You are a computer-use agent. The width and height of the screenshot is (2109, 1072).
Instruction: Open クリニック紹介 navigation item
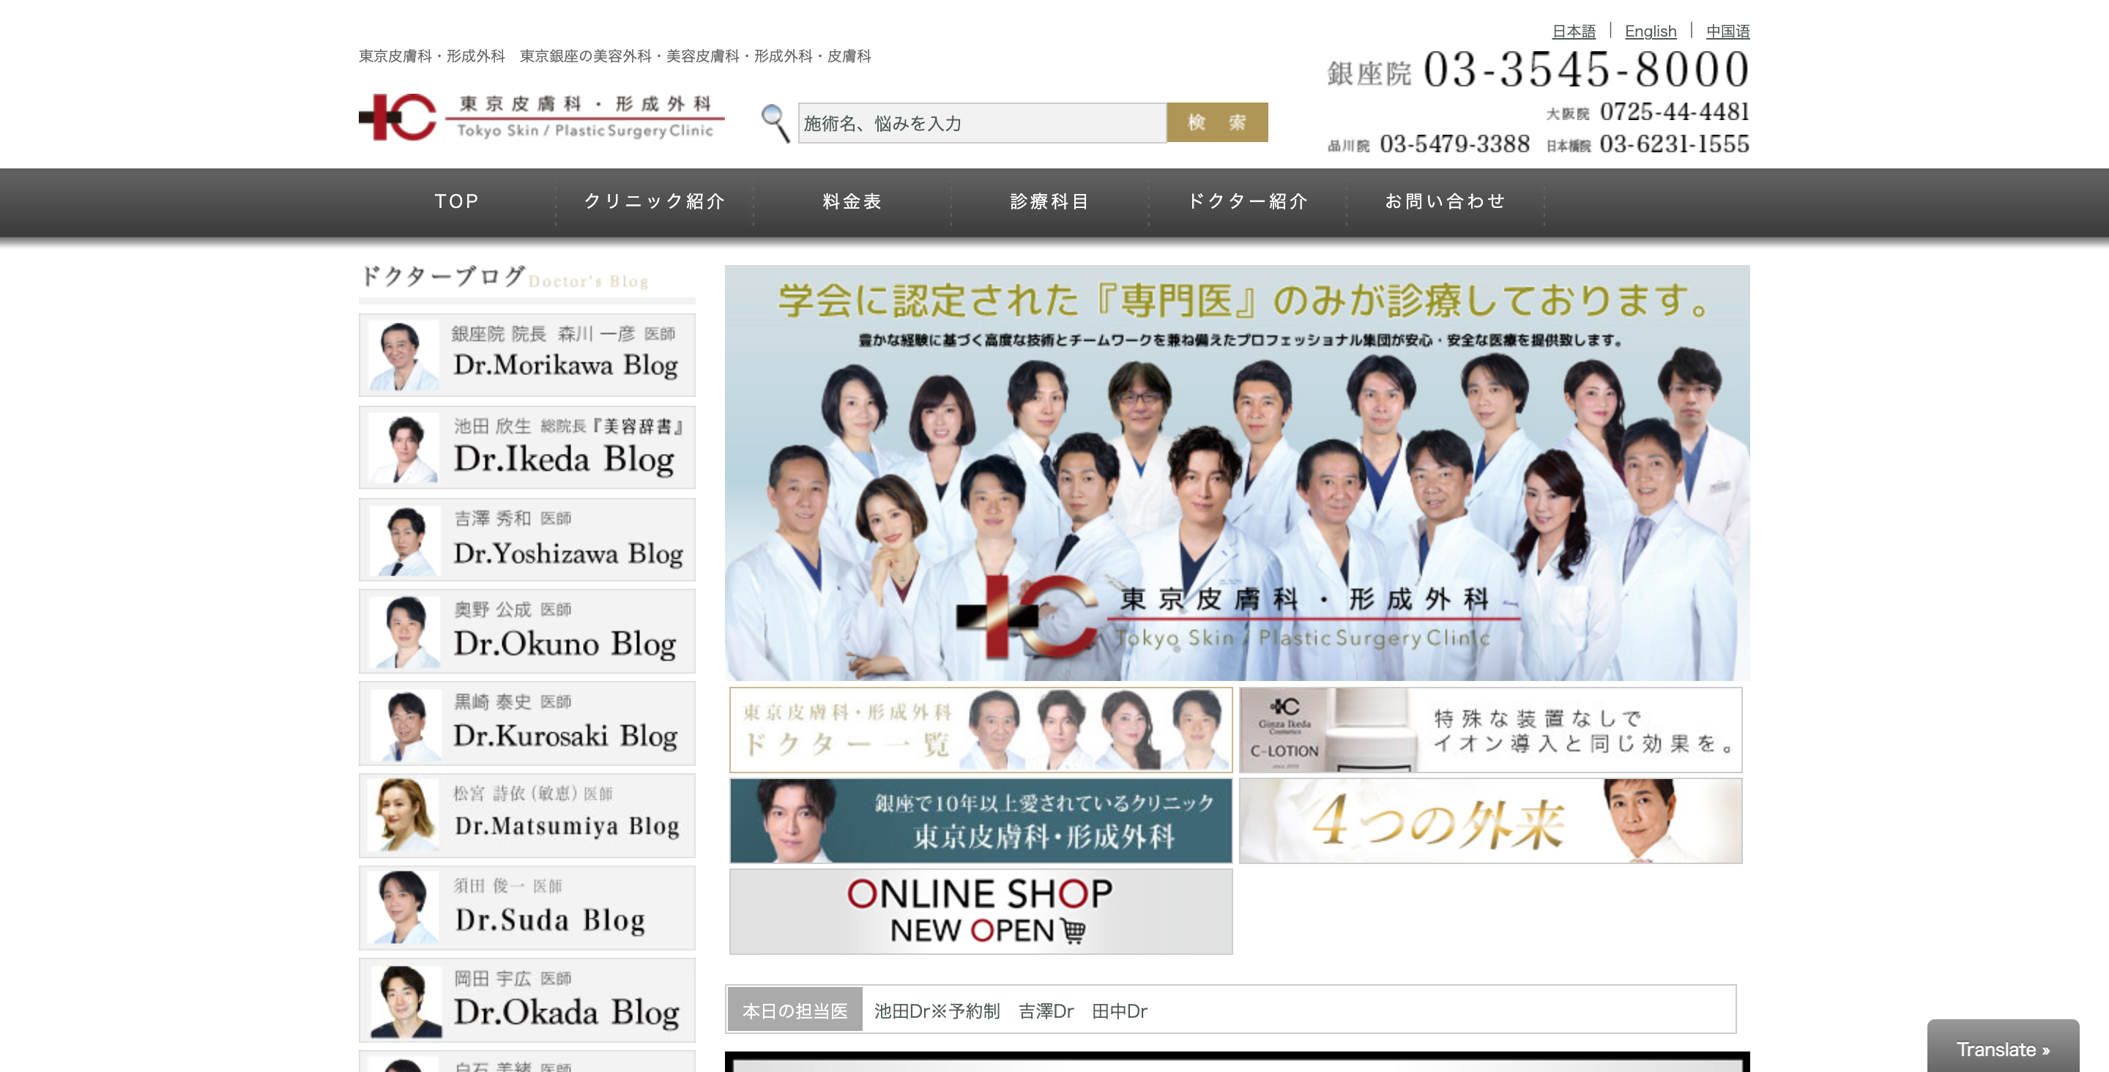pyautogui.click(x=654, y=201)
